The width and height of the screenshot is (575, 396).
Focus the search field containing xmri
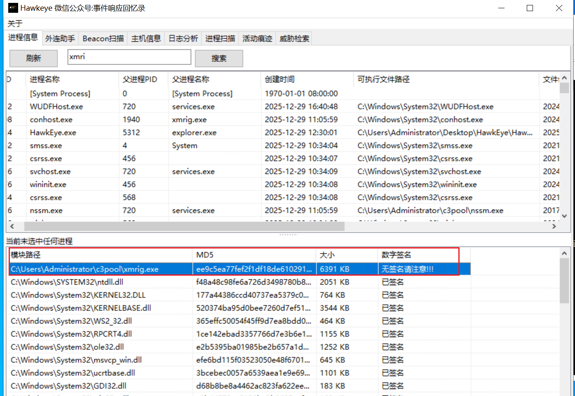coord(129,57)
